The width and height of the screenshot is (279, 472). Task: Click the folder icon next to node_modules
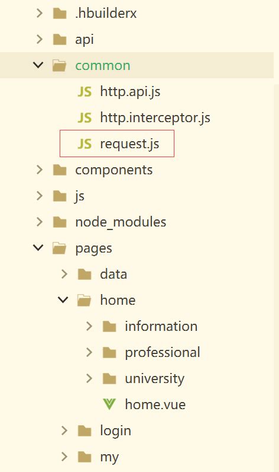(x=60, y=222)
